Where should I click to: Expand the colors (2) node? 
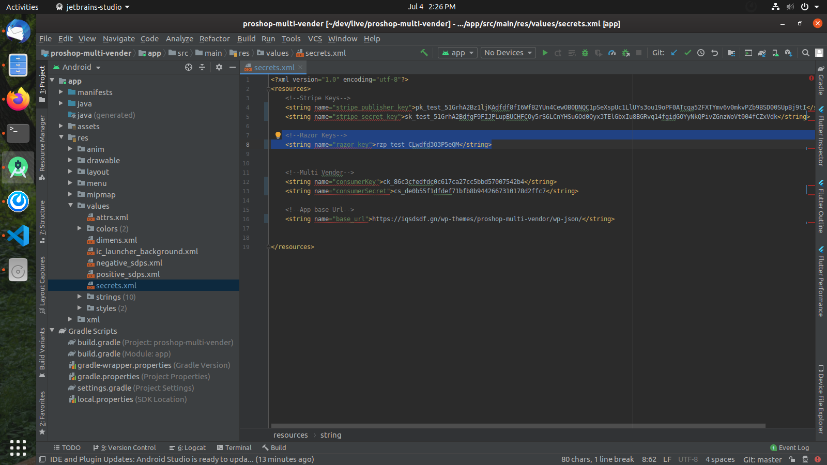click(80, 228)
